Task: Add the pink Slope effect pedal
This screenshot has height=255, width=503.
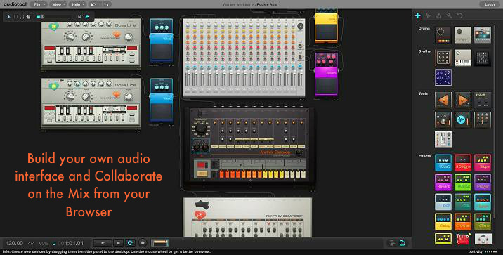Action: click(x=483, y=162)
